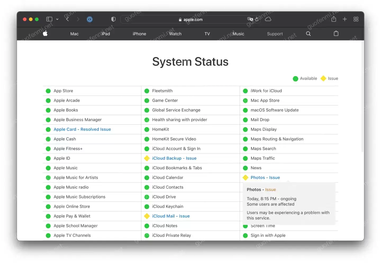The image size is (381, 263).
Task: Click the translate icon in the address bar
Action: (x=250, y=19)
